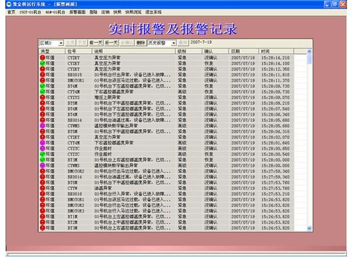Image resolution: width=353 pixels, height=257 pixels.
Task: Click the red alarm icon in the first CYZKY row
Action: (43, 58)
